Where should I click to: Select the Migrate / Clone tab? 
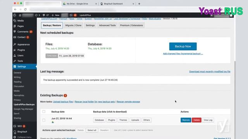click(73, 25)
